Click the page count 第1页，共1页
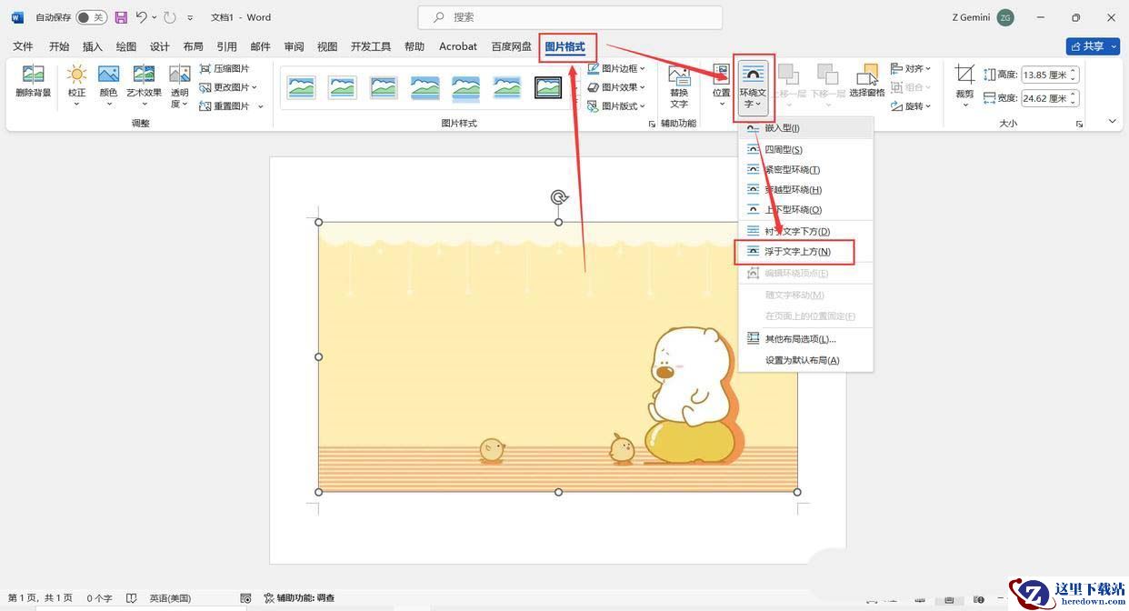 40,598
